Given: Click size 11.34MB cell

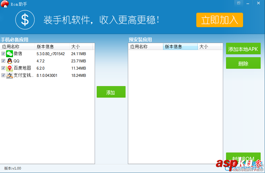Looking at the screenshot, I should click(x=79, y=68).
